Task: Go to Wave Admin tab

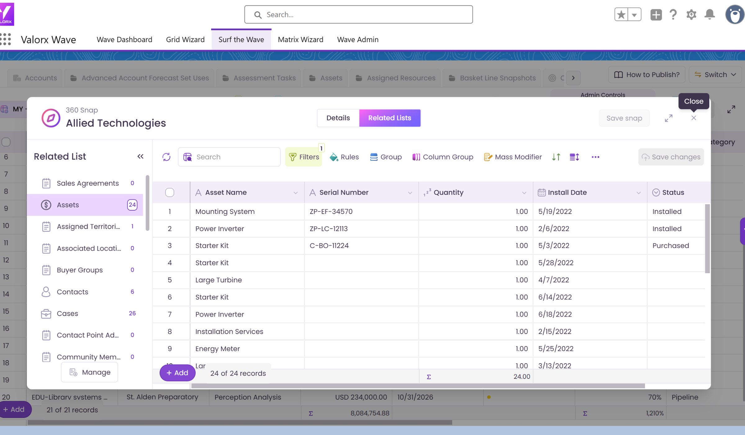Action: (x=358, y=39)
